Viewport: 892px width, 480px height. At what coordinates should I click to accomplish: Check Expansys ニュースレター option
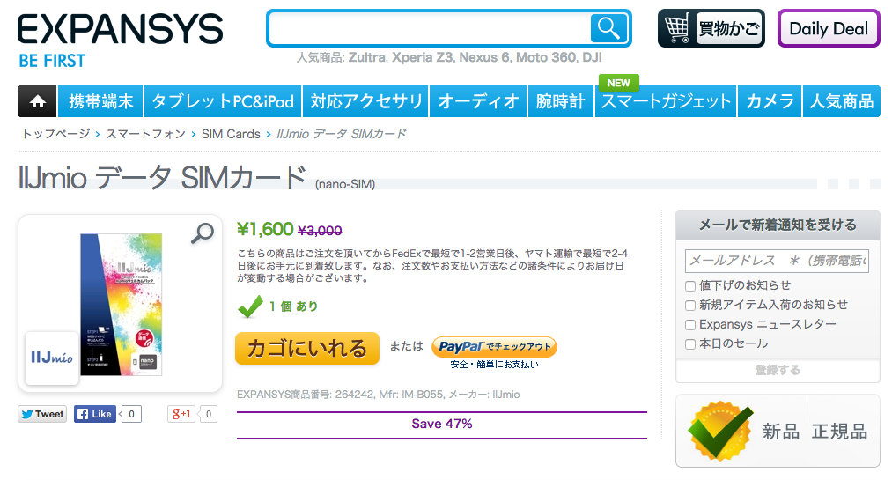click(x=690, y=325)
